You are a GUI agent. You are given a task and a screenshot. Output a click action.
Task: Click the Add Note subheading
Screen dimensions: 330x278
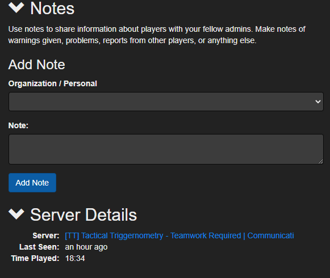pyautogui.click(x=36, y=64)
